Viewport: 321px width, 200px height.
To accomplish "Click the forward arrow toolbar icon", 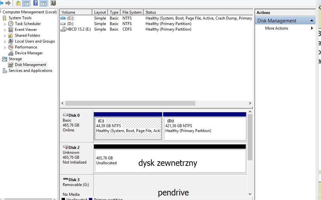I will (8, 3).
